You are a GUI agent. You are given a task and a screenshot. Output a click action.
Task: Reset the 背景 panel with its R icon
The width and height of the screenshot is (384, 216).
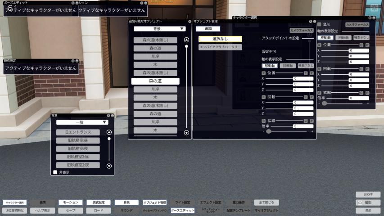[x=108, y=116]
